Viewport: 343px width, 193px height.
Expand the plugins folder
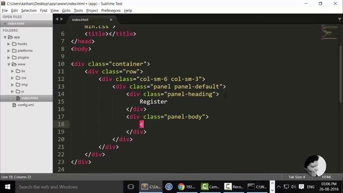(9, 57)
